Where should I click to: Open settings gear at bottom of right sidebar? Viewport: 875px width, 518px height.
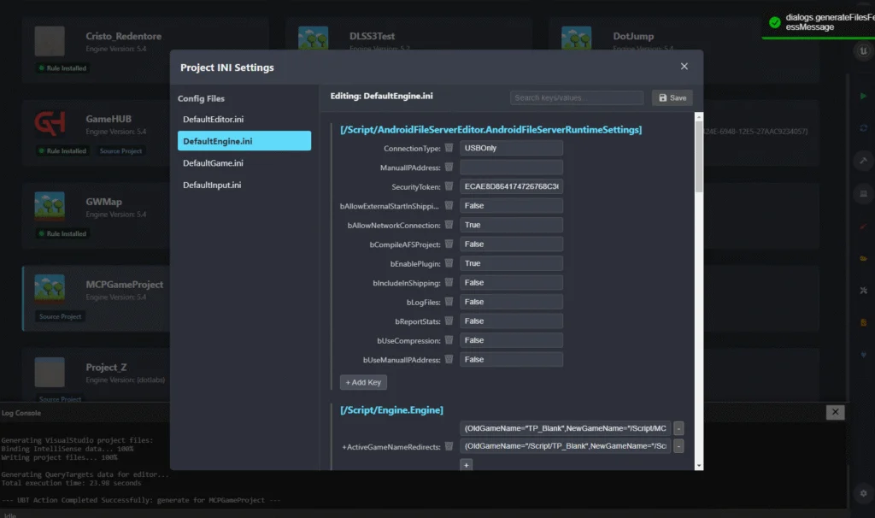click(863, 493)
